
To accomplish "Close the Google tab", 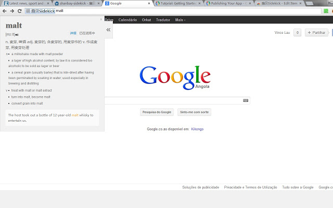I will tap(149, 4).
